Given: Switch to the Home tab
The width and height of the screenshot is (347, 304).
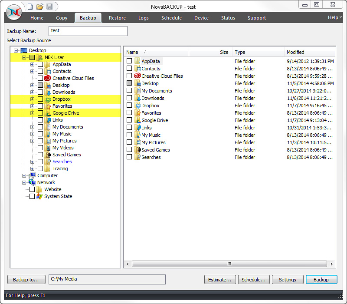Looking at the screenshot, I should tap(37, 18).
